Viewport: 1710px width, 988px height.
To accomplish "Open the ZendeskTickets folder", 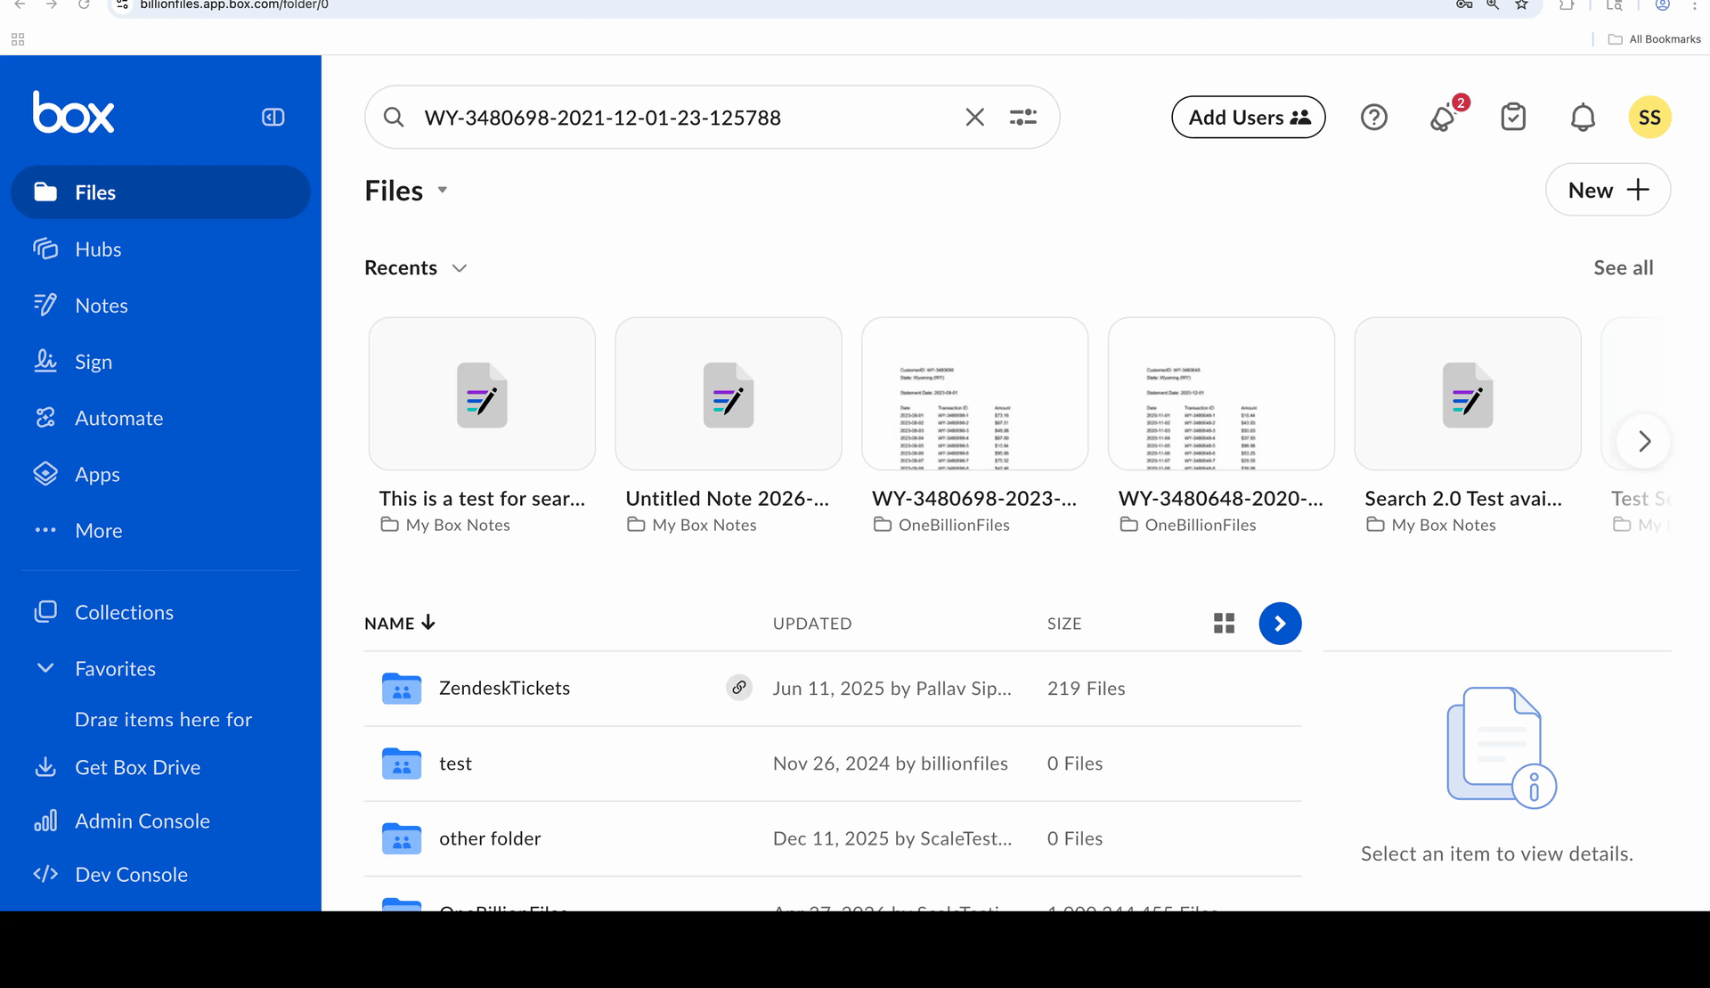I will tap(504, 689).
